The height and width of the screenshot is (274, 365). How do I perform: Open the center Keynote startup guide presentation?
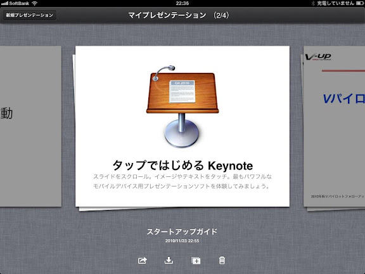[x=182, y=126]
